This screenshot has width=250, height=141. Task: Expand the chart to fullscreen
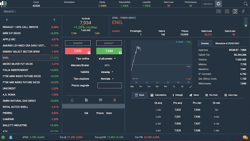point(191,87)
